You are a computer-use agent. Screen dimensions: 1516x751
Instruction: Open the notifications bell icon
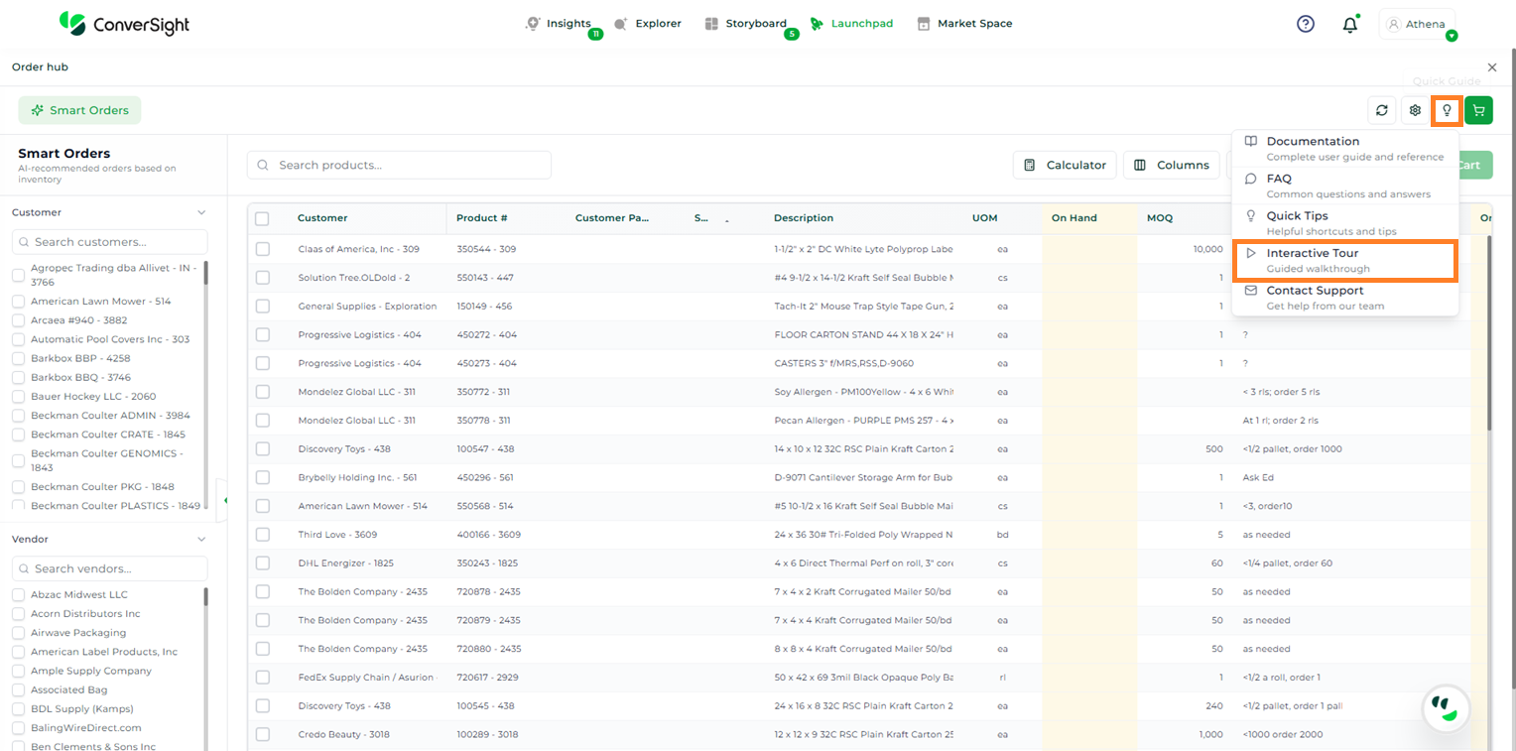point(1349,25)
